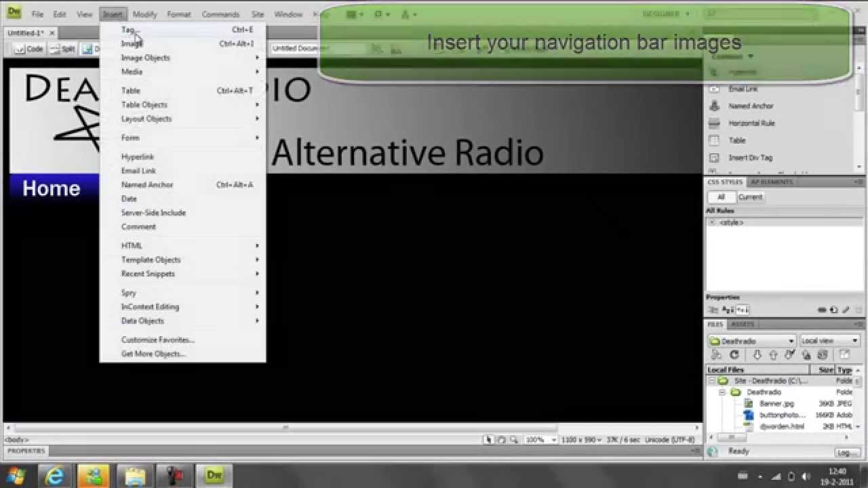Expand the Image Objects submenu
The width and height of the screenshot is (868, 488).
(x=183, y=58)
